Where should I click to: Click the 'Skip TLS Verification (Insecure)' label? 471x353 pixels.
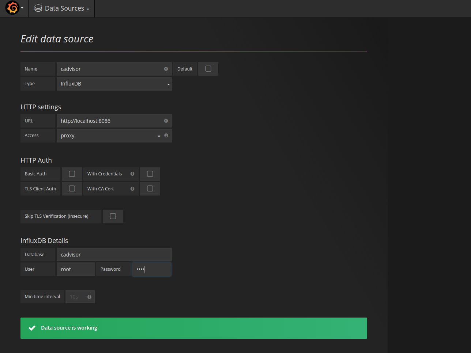click(57, 216)
